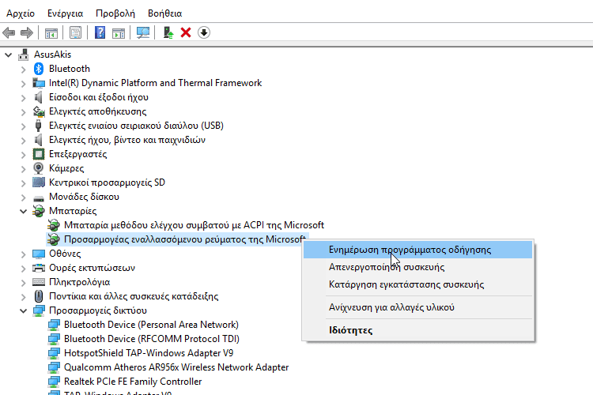The image size is (593, 395).
Task: Select Realtek PCIe FE Family Controller
Action: coord(133,382)
